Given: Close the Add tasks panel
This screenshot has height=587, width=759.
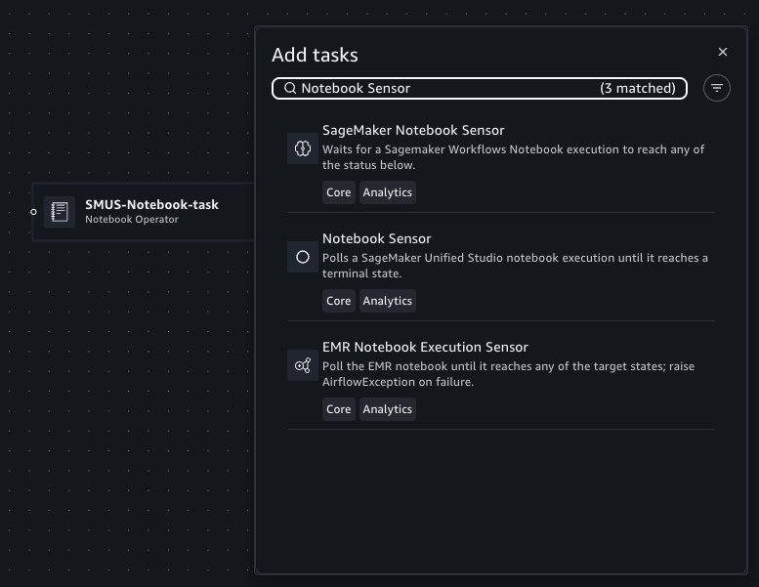Looking at the screenshot, I should click(722, 52).
